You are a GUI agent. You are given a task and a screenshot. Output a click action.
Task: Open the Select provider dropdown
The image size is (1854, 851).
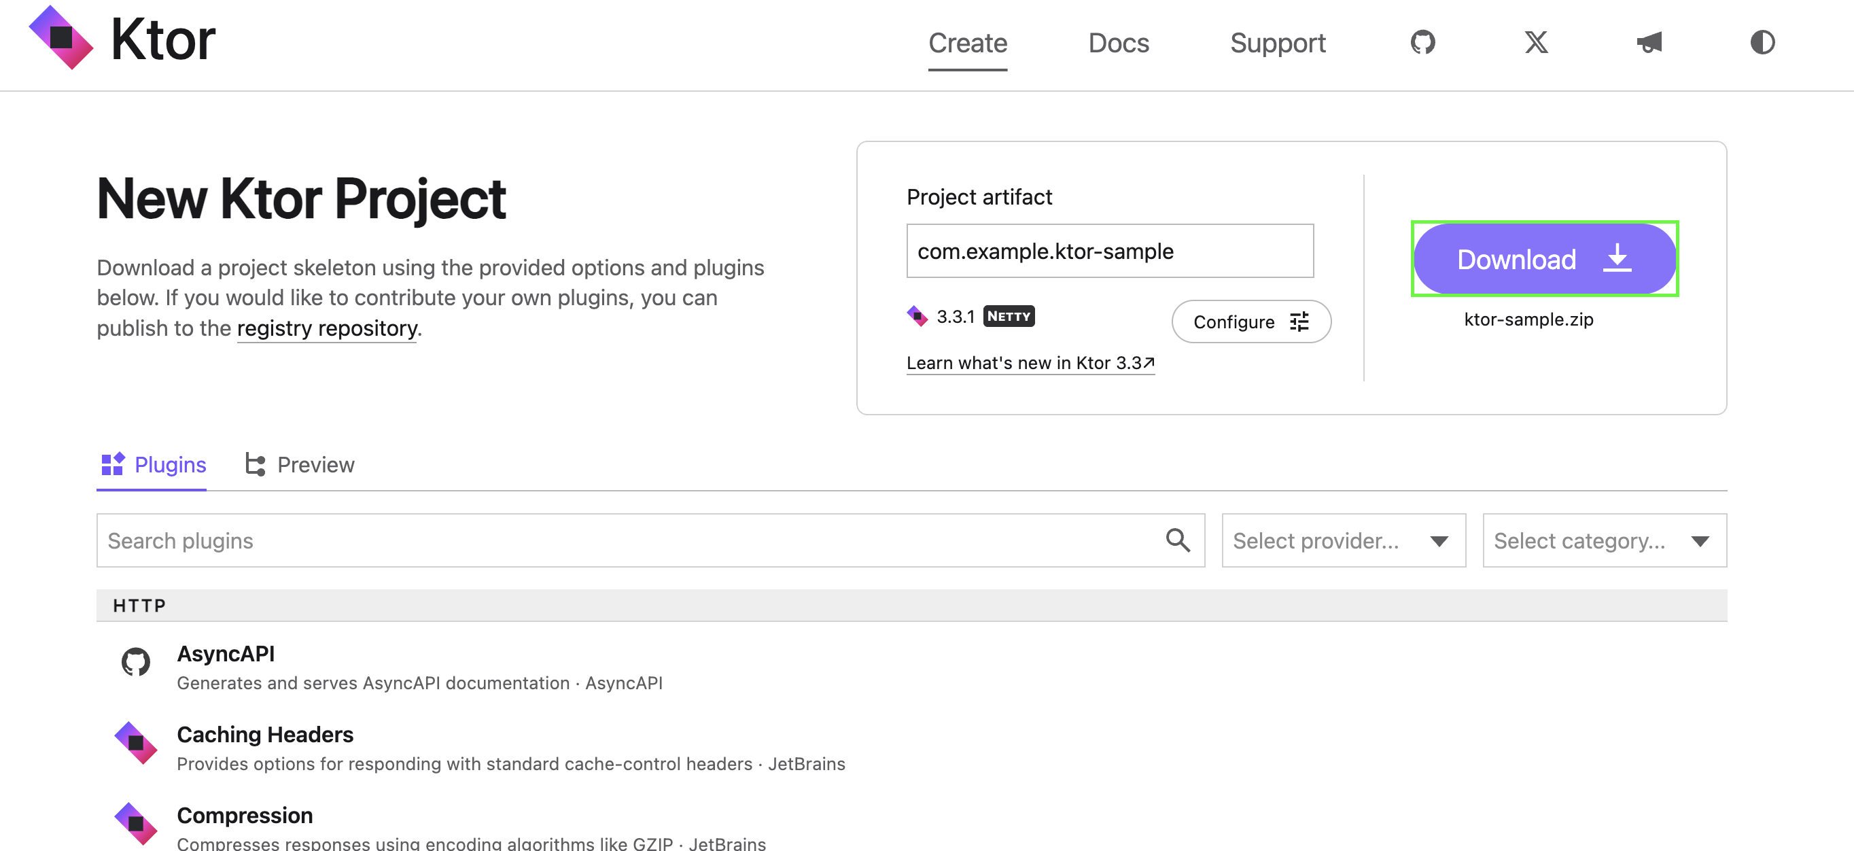coord(1343,540)
